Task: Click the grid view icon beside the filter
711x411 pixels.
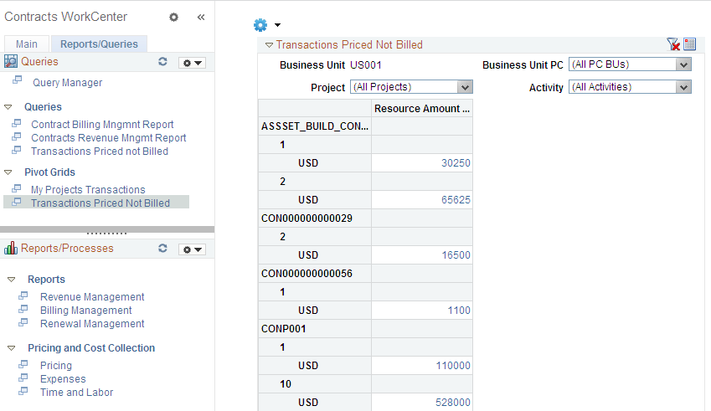Action: coord(690,44)
